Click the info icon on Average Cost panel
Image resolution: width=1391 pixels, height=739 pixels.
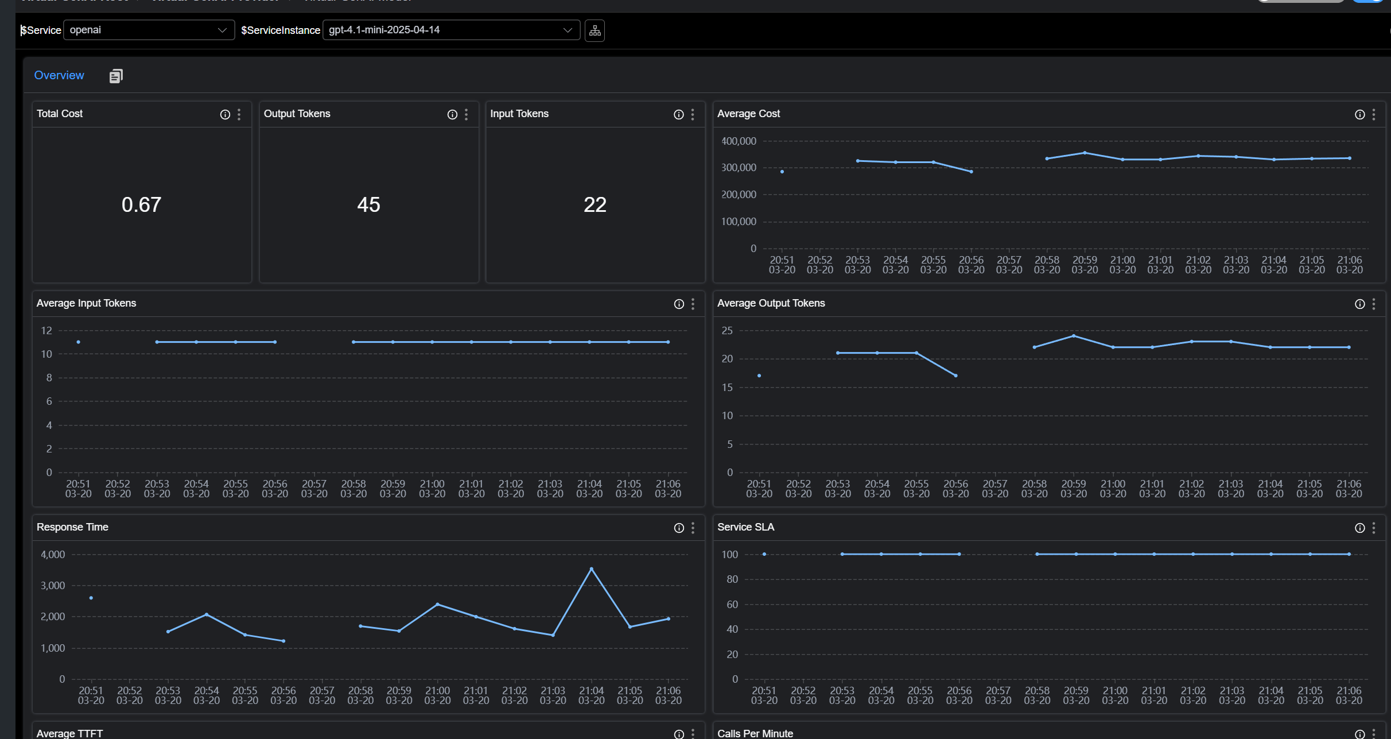point(1359,114)
